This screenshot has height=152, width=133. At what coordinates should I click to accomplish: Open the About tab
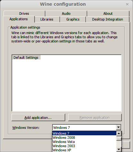108,13
